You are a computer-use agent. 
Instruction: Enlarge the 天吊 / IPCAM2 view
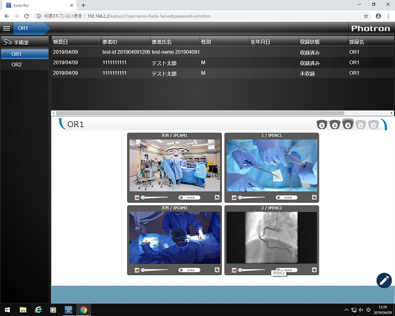(216, 270)
